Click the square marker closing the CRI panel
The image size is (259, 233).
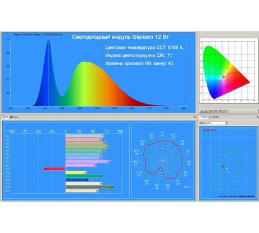195,117
